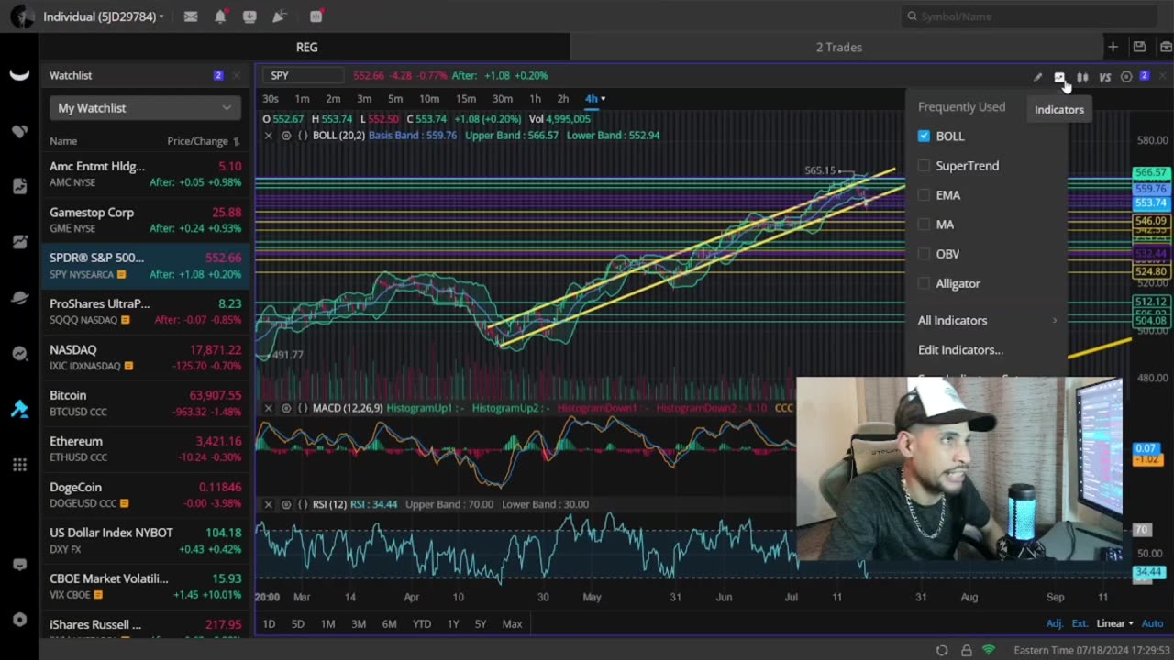Screen dimensions: 1174x660
Task: Save the layout with the disk icon
Action: 1139,47
